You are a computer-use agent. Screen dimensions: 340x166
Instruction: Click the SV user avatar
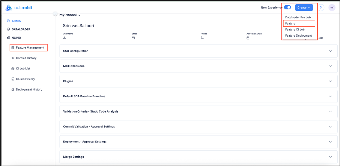(332, 7)
